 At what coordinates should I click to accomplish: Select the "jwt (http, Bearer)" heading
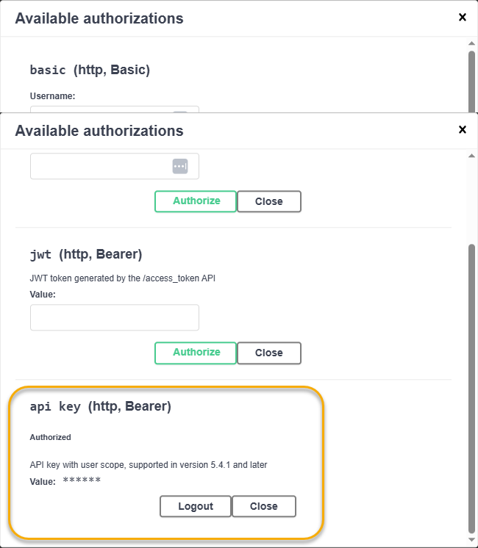pos(86,255)
